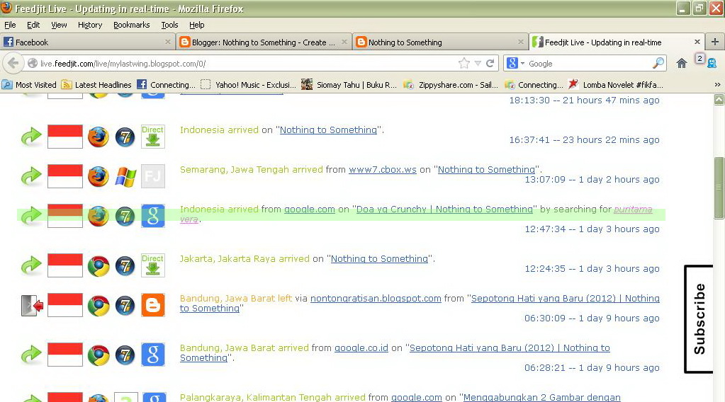Click the Semarang, Jawa Tengah arrived text
Viewport: 725px width, 402px height.
[x=251, y=169]
